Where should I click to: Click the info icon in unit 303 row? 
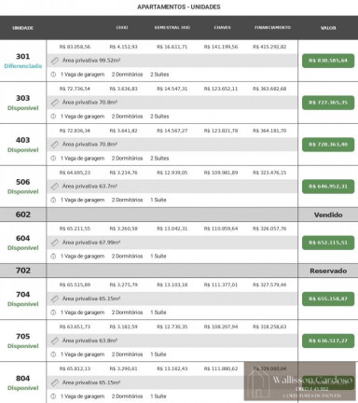[x=53, y=117]
